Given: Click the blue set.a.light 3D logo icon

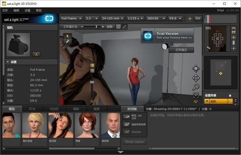Looking at the screenshot, I should [49, 19].
